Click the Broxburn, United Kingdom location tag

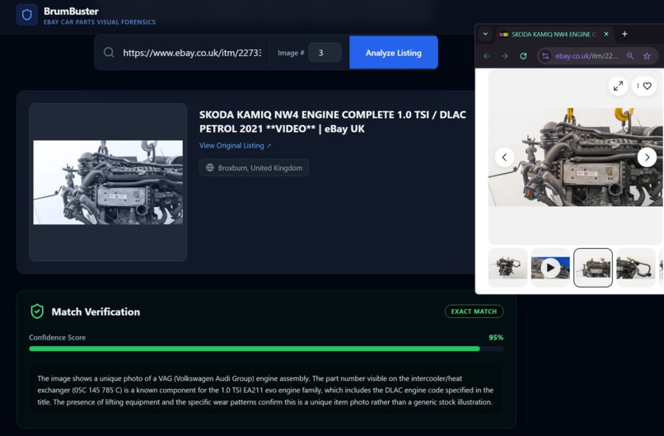254,168
